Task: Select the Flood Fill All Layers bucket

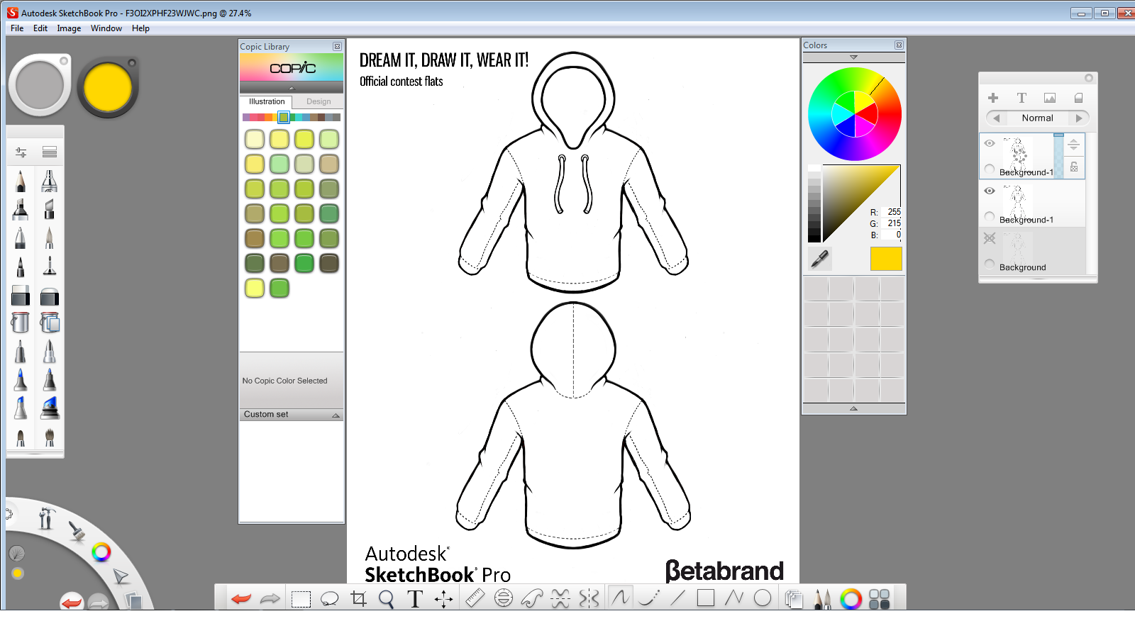Action: 49,323
